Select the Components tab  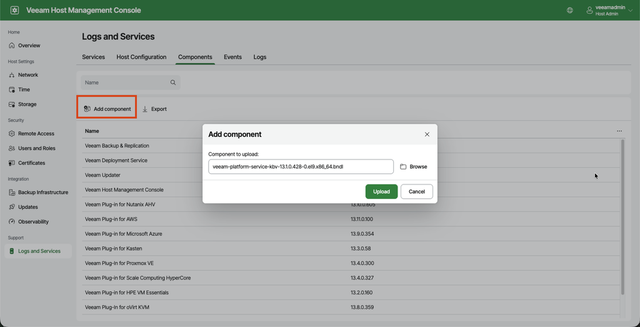195,57
